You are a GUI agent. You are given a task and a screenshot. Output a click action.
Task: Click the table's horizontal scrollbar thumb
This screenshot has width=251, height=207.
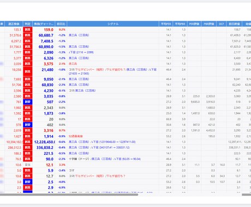point(69,194)
